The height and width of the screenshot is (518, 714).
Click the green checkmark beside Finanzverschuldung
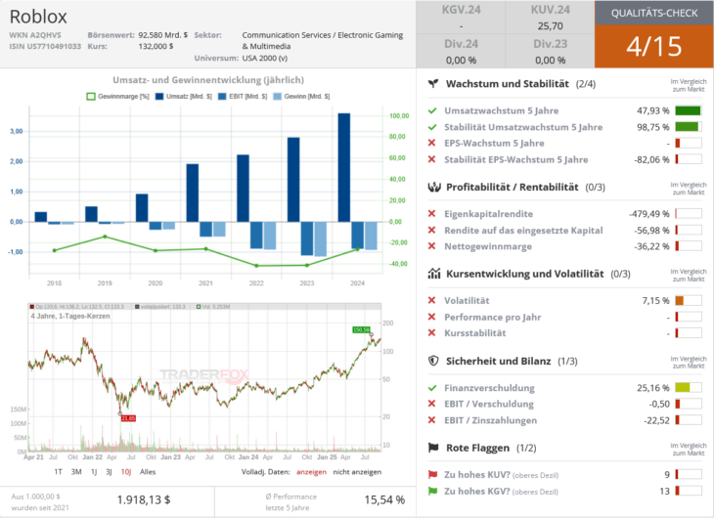(432, 388)
